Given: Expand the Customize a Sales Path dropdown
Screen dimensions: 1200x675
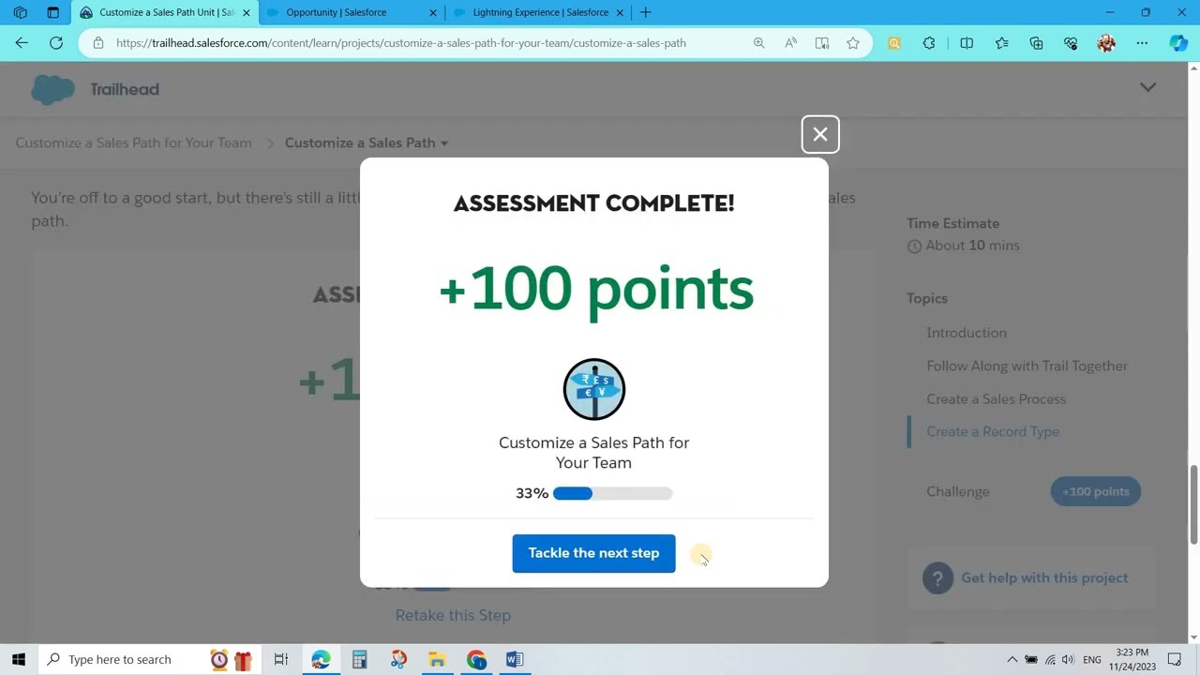Looking at the screenshot, I should pos(367,142).
